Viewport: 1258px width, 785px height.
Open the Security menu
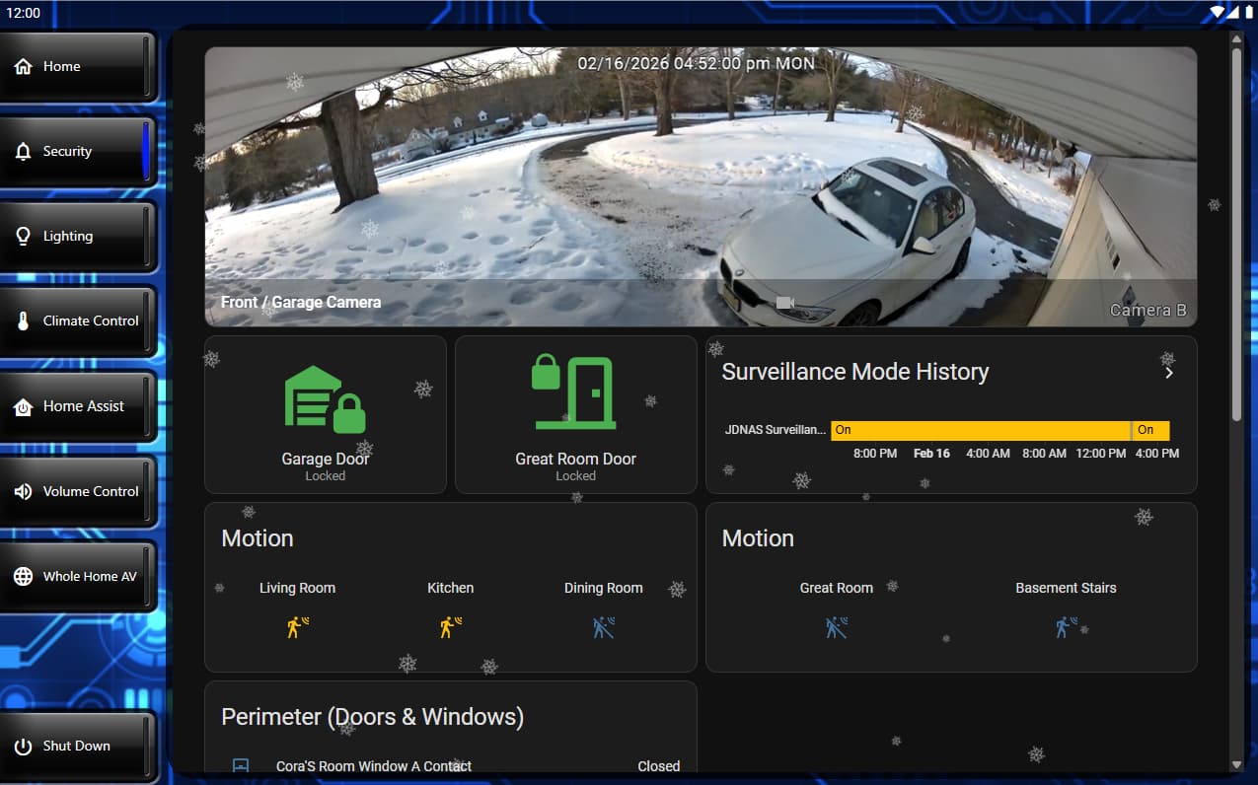78,152
